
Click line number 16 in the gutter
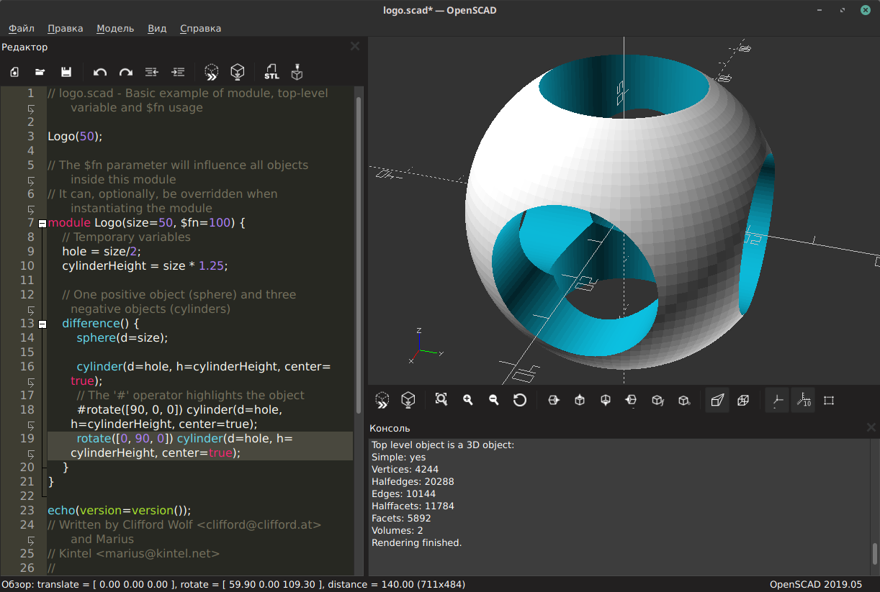click(x=27, y=366)
